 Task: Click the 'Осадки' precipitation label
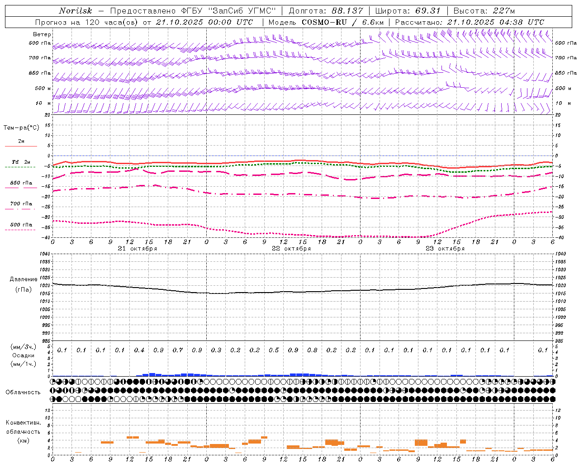[x=24, y=355]
